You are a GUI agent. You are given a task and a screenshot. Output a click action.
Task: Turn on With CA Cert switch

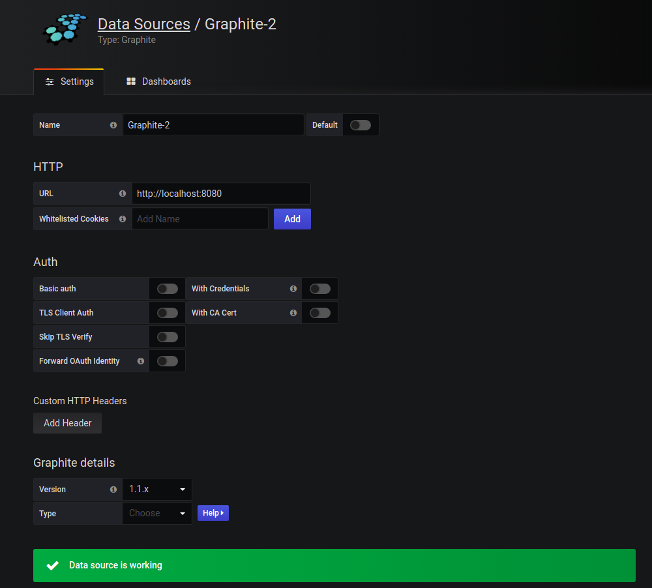pos(320,313)
